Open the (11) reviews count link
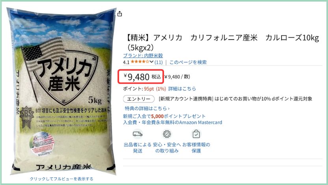328x185 pixels. [x=158, y=62]
